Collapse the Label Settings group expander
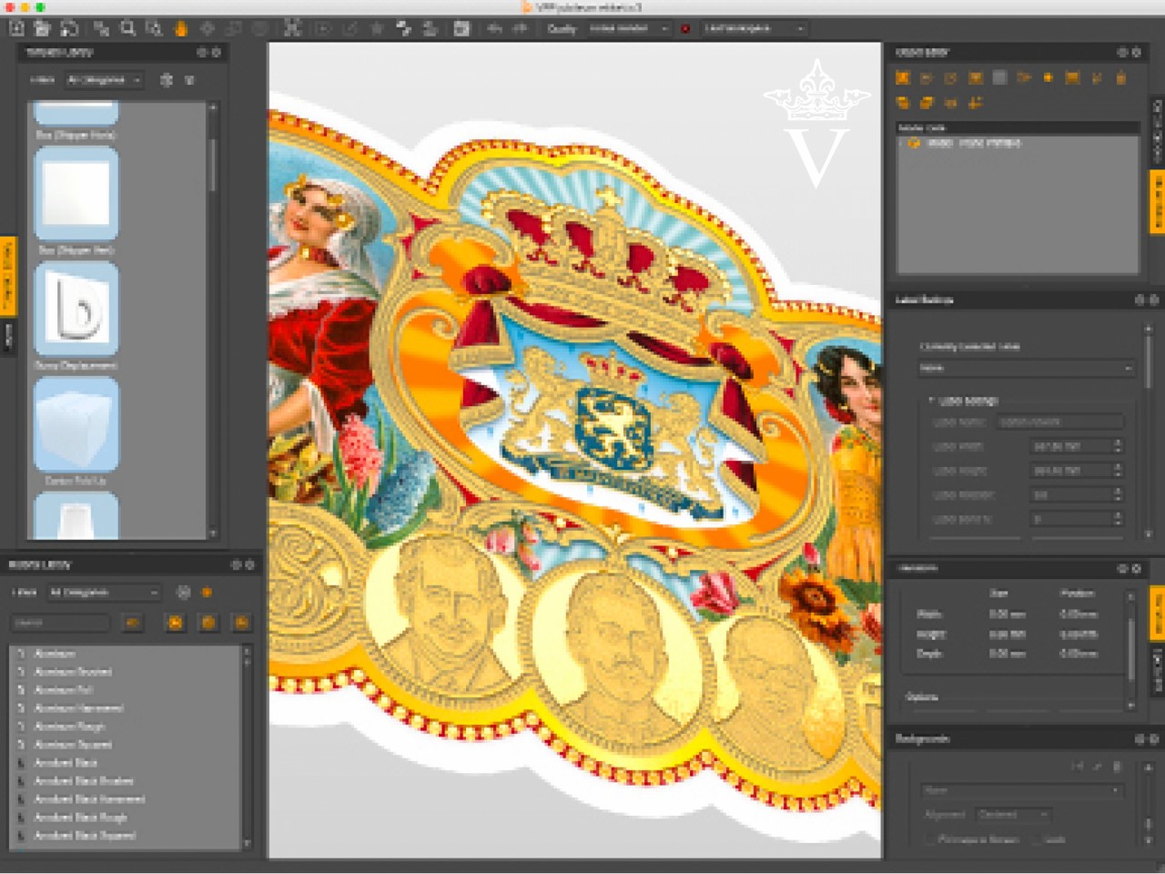This screenshot has height=874, width=1165. tap(930, 400)
